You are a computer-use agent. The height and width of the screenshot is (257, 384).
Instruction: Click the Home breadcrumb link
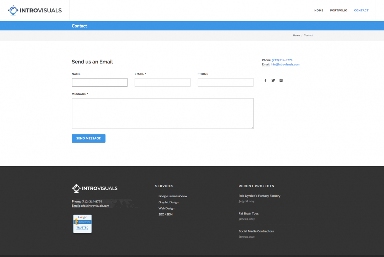tap(296, 36)
